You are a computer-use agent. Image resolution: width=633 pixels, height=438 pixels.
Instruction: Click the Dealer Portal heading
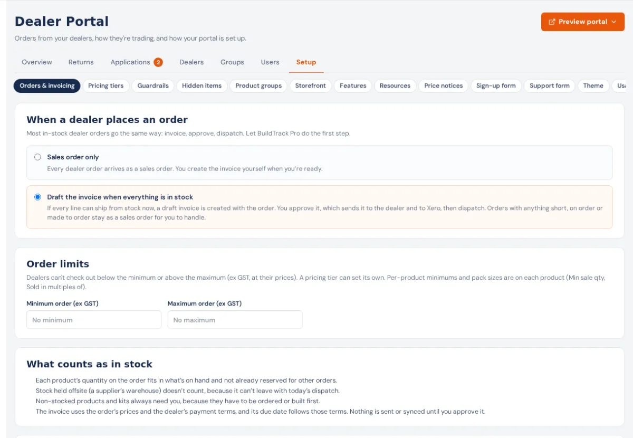click(x=62, y=22)
